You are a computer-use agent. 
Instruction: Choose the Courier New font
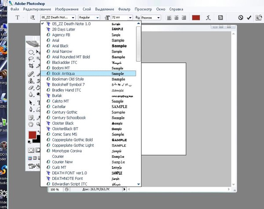(x=88, y=162)
